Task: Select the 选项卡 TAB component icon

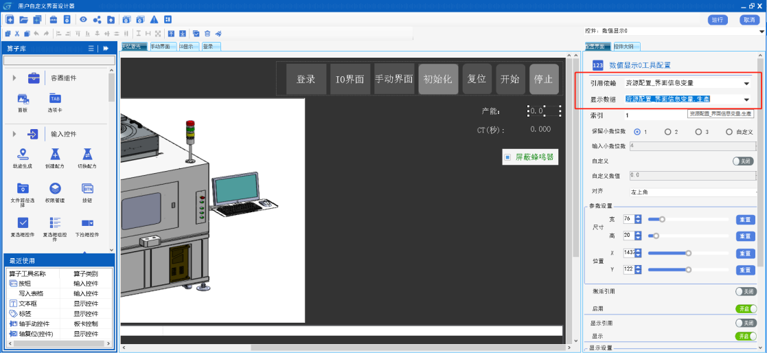Action: [55, 98]
